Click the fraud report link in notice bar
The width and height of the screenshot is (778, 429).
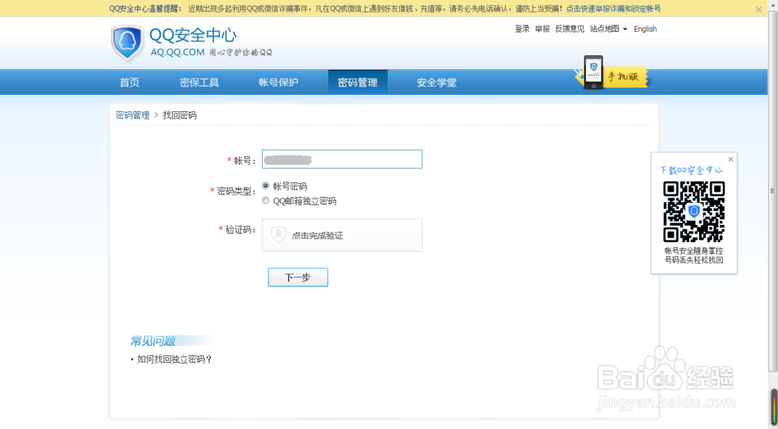coord(613,9)
